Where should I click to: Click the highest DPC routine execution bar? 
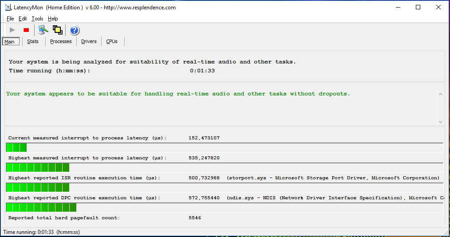pyautogui.click(x=224, y=207)
